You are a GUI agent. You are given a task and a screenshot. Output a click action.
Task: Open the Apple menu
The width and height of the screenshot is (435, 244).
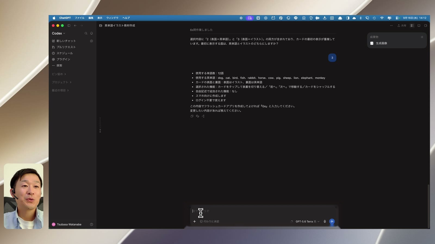[x=54, y=18]
